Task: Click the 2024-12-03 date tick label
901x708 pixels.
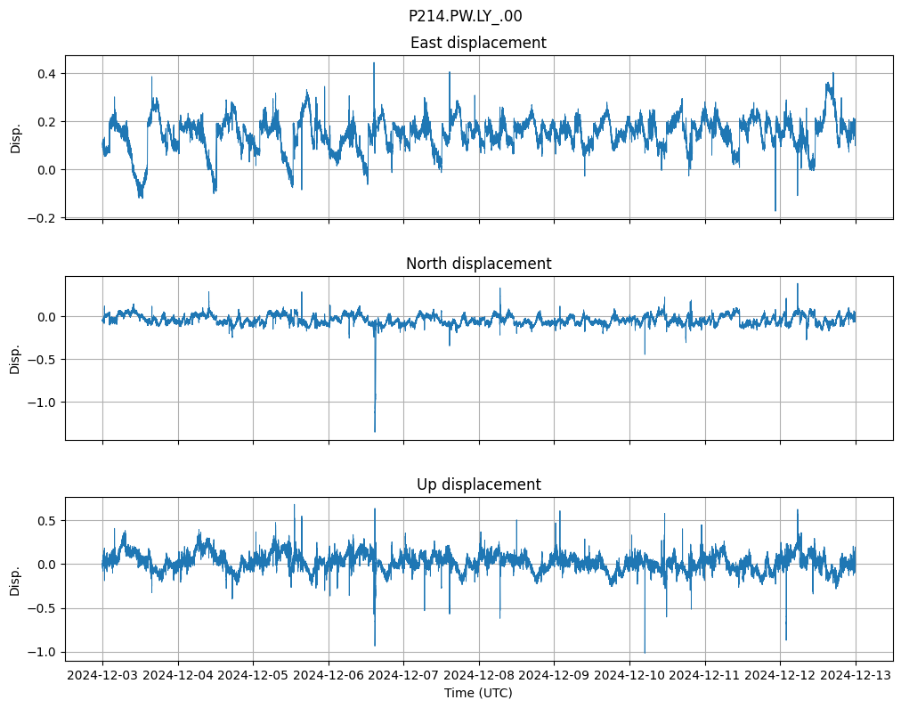Action: tap(102, 675)
